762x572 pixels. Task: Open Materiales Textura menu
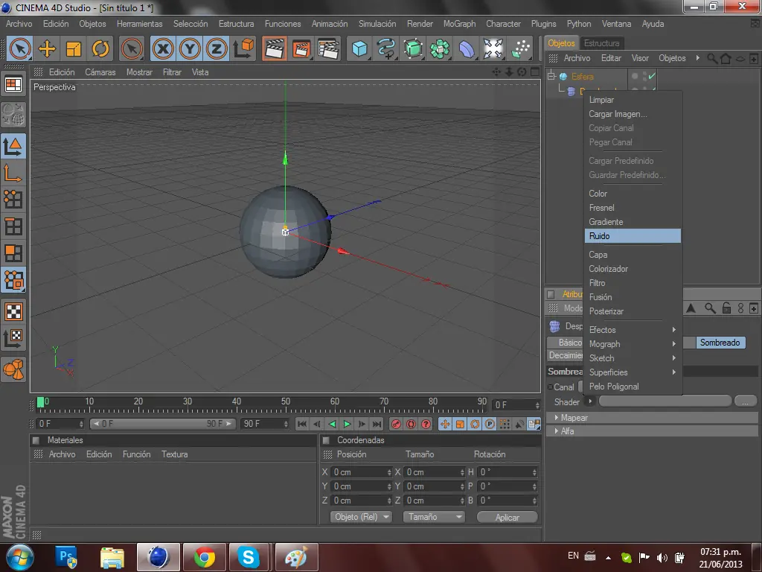pos(174,454)
